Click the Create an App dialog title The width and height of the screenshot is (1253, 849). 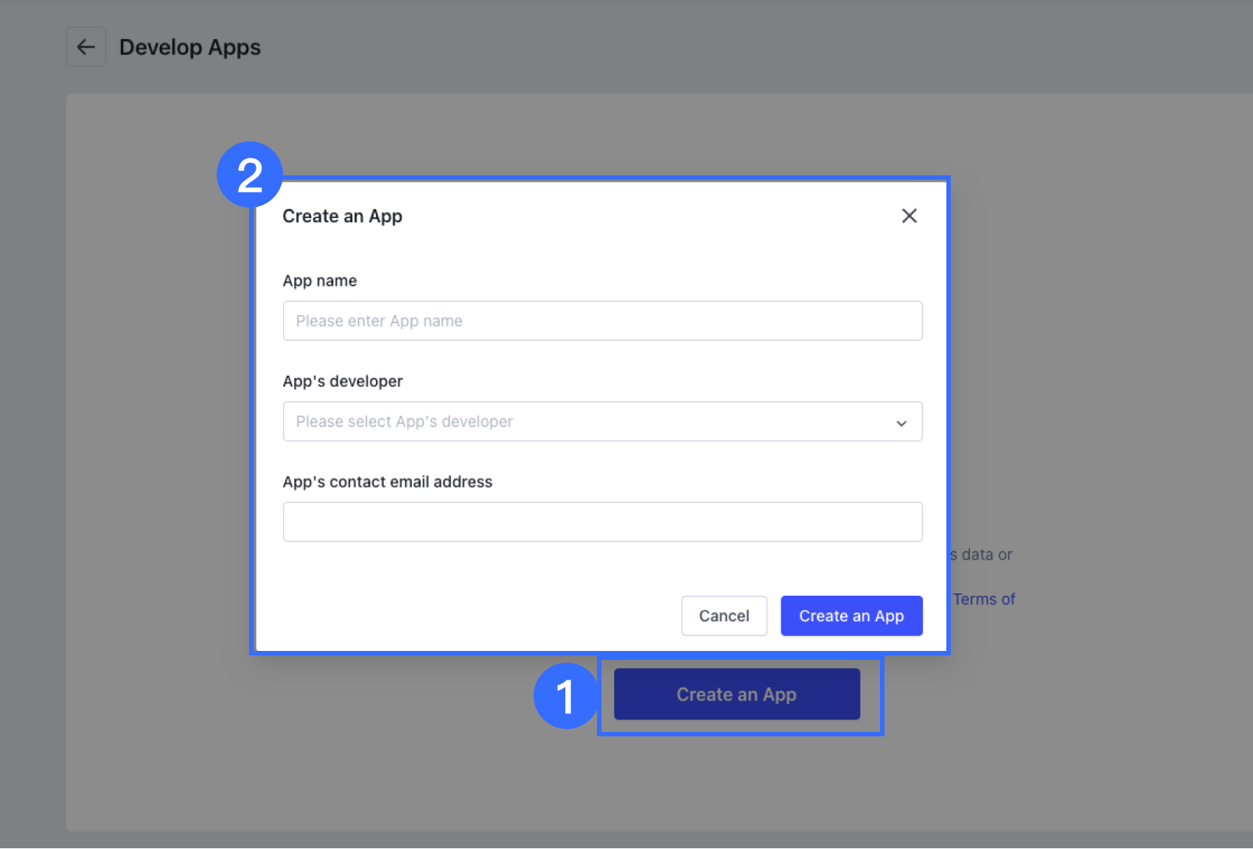(342, 216)
